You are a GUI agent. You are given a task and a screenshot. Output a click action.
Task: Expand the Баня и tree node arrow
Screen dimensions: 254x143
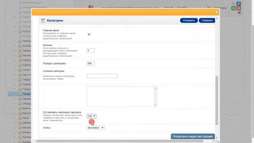15,108
